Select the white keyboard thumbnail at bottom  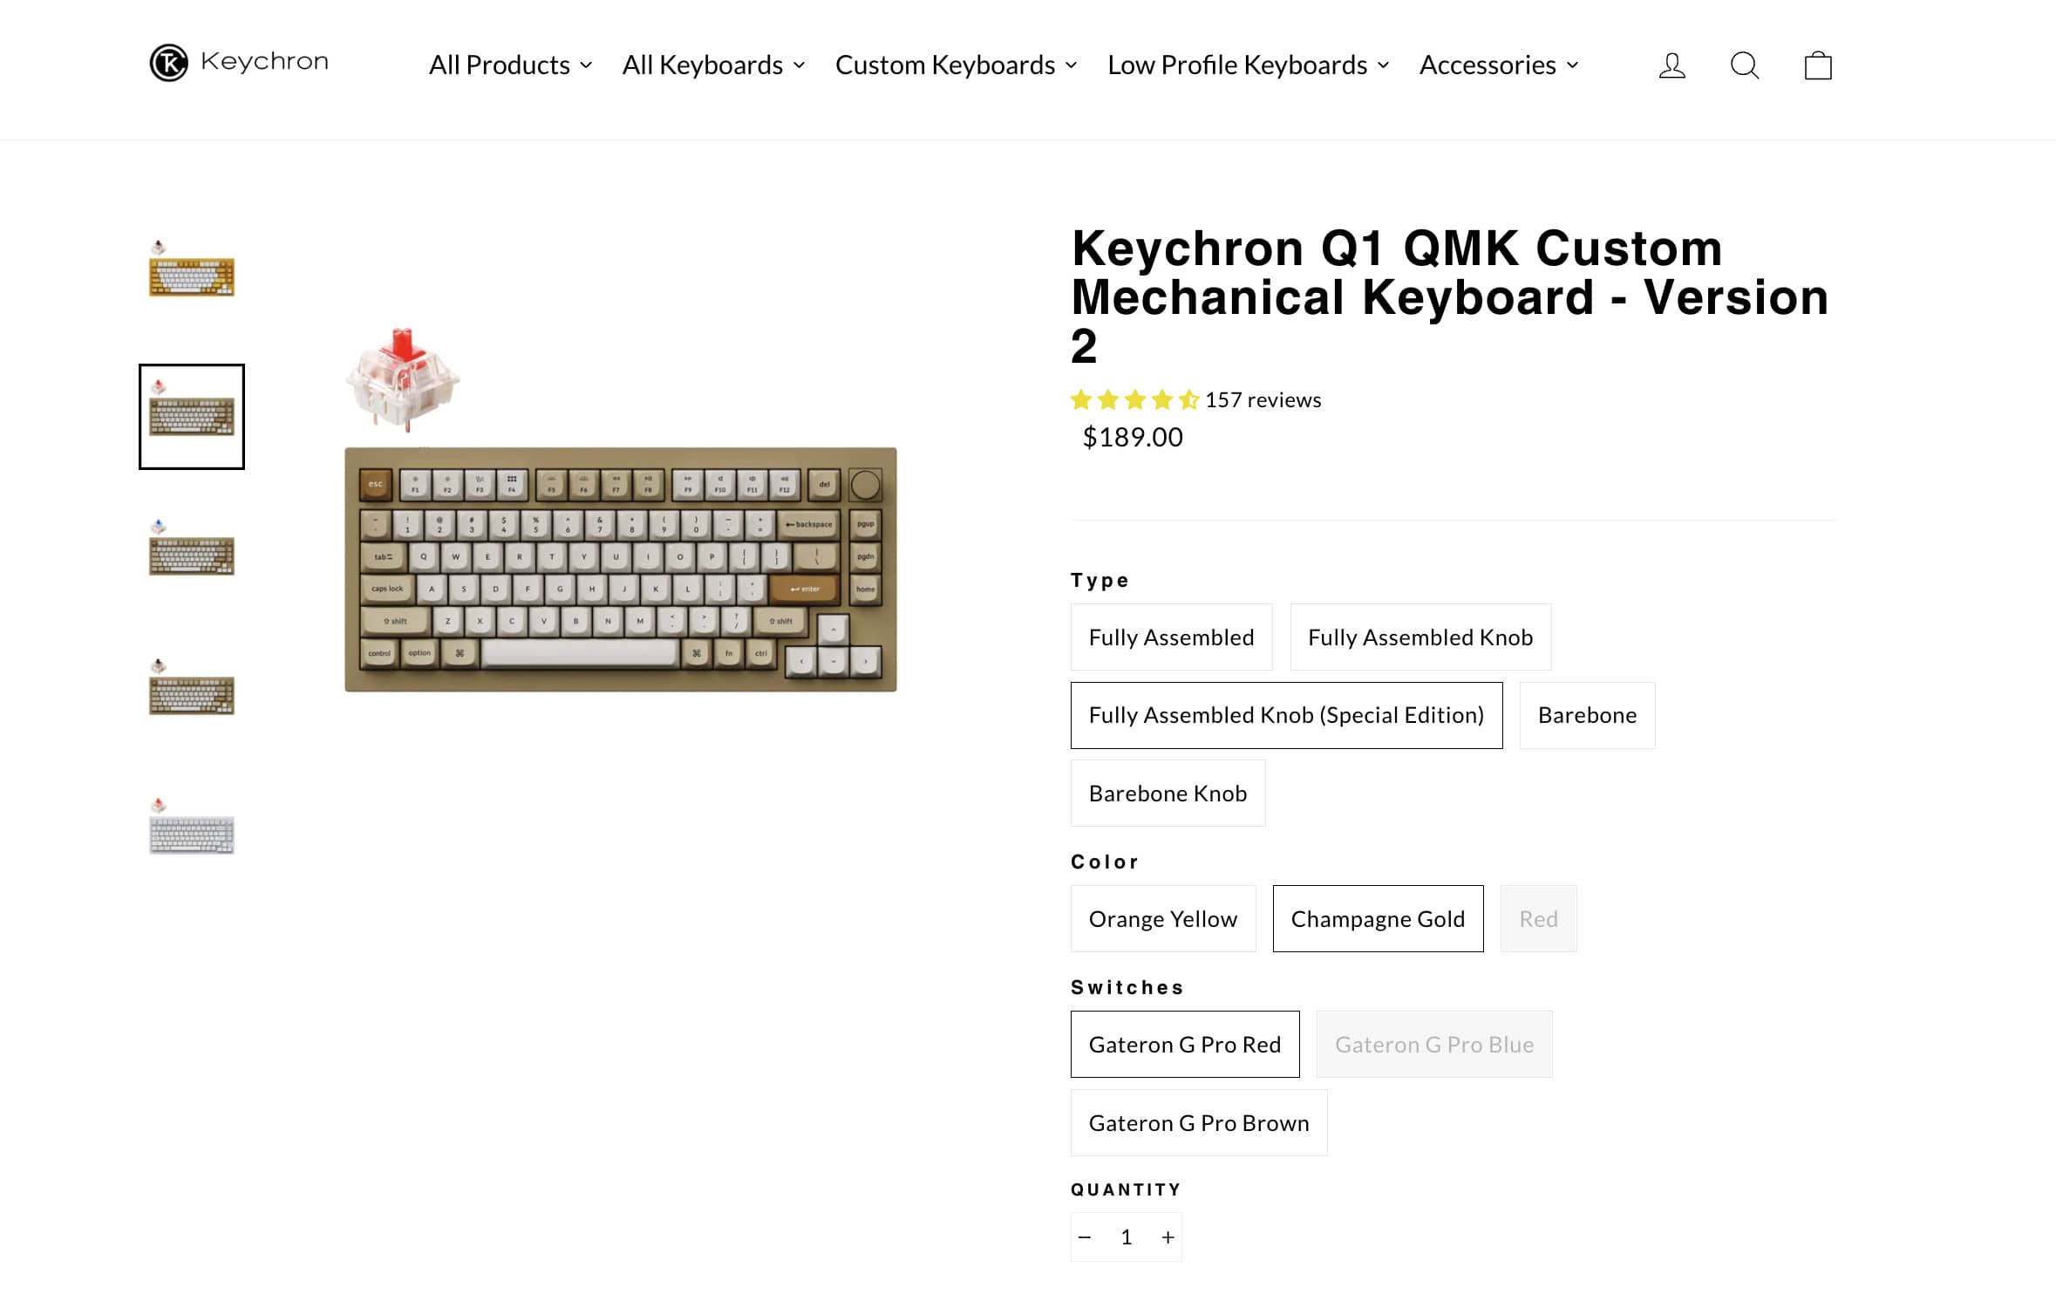(192, 830)
